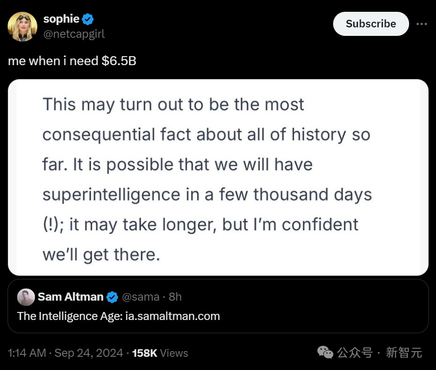Click the WeChat logo icon

(x=325, y=352)
